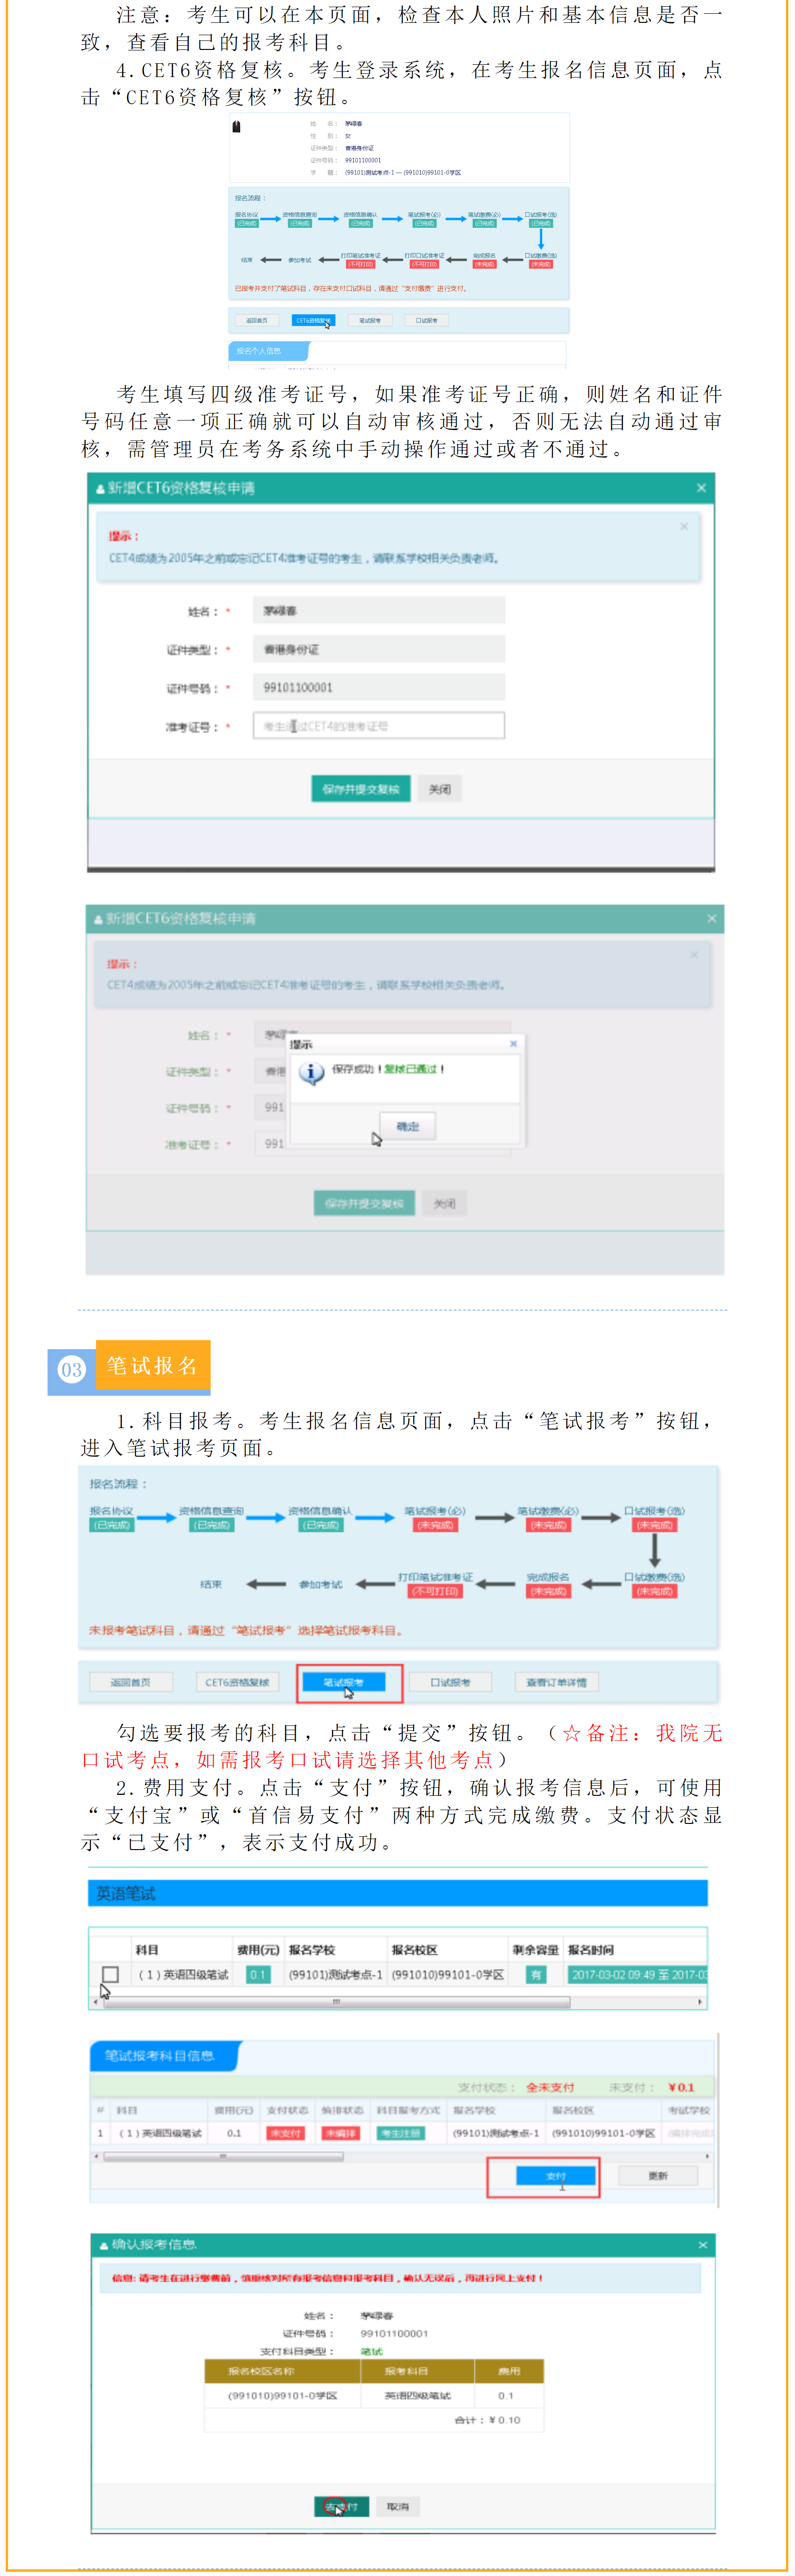
Task: Click the candidate photo thumbnail beside 姓名
Action: (236, 127)
